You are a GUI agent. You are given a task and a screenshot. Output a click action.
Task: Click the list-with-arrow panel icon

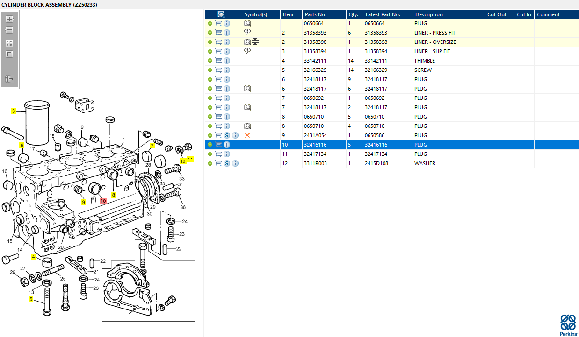pos(9,79)
